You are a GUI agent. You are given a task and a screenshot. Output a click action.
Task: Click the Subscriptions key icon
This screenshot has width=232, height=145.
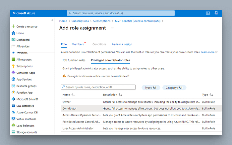[13, 66]
